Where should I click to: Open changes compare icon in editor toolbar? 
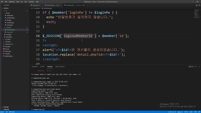197,5
